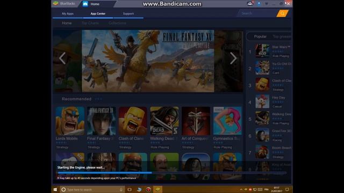Viewport: 344px width, 193px height.
Task: Open Yu-Gi-Oh Duel Links icon in Popular list
Action: pos(262,68)
